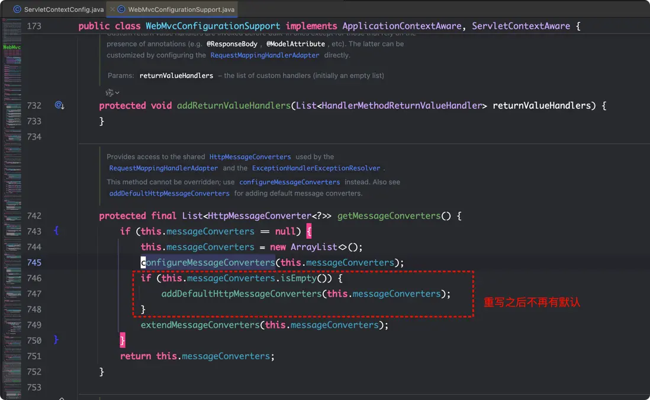Click the @ModelAttribute annotation in the doc comment
This screenshot has height=400, width=650.
295,44
